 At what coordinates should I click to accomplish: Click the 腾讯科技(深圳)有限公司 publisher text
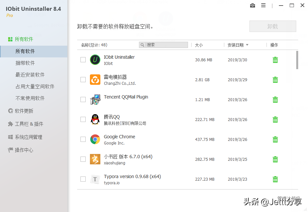[x=125, y=123]
